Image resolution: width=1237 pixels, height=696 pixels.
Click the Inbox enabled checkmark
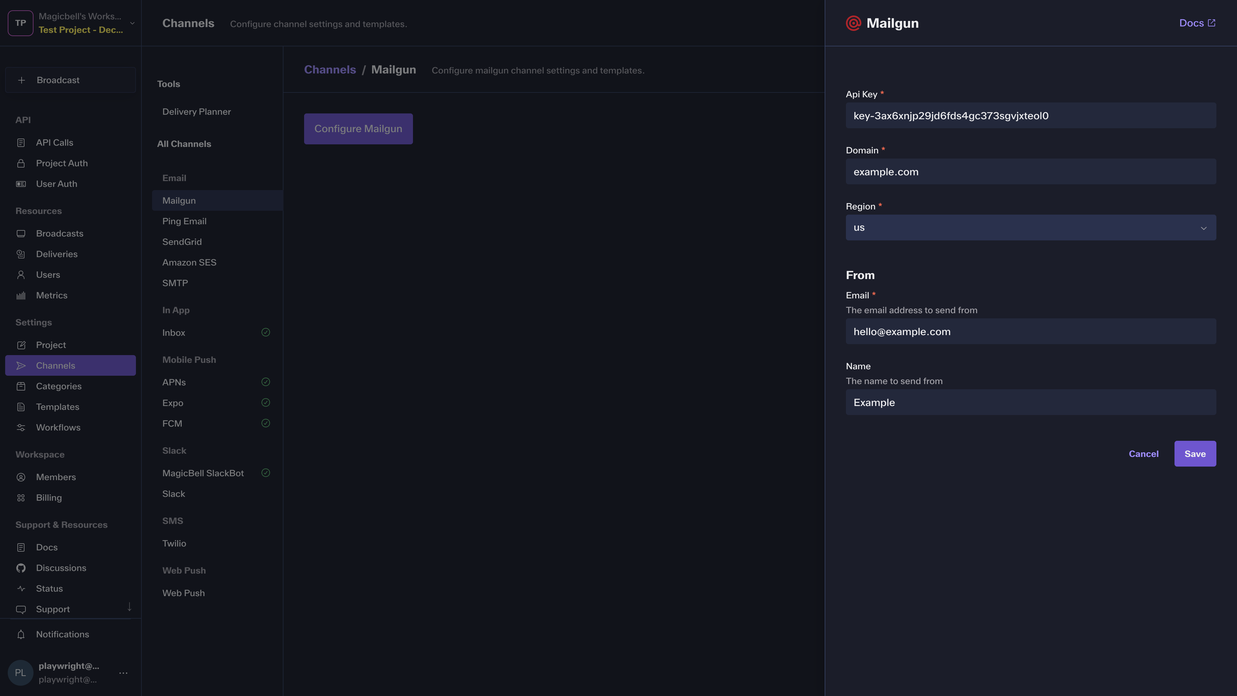(265, 333)
